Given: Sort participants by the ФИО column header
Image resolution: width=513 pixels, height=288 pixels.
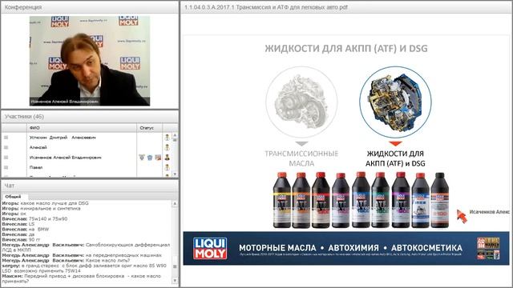Looking at the screenshot, I should (82, 128).
